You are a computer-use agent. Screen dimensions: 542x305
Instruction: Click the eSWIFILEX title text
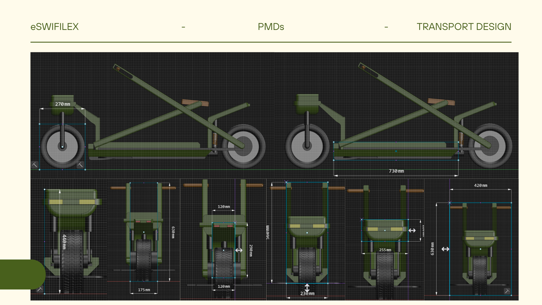(54, 27)
